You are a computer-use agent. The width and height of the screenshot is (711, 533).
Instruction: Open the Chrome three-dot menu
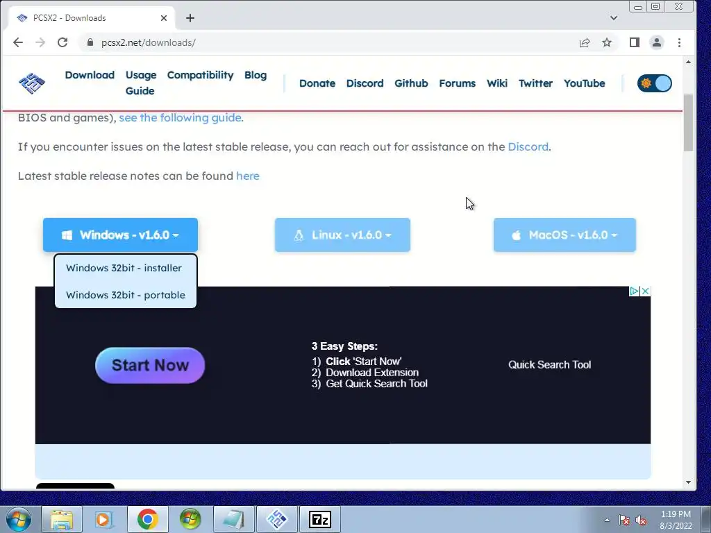(x=679, y=42)
